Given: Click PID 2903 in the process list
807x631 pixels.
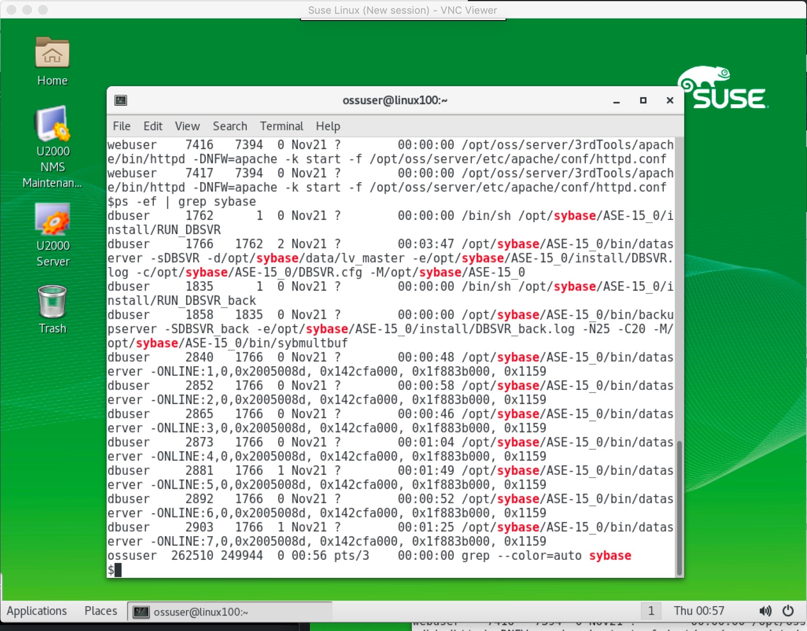Looking at the screenshot, I should click(x=199, y=528).
